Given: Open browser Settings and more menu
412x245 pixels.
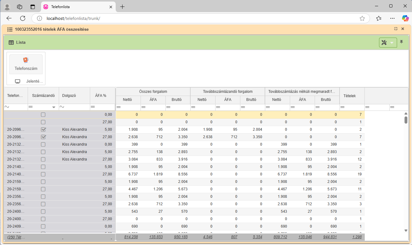Looking at the screenshot, I should [x=392, y=18].
